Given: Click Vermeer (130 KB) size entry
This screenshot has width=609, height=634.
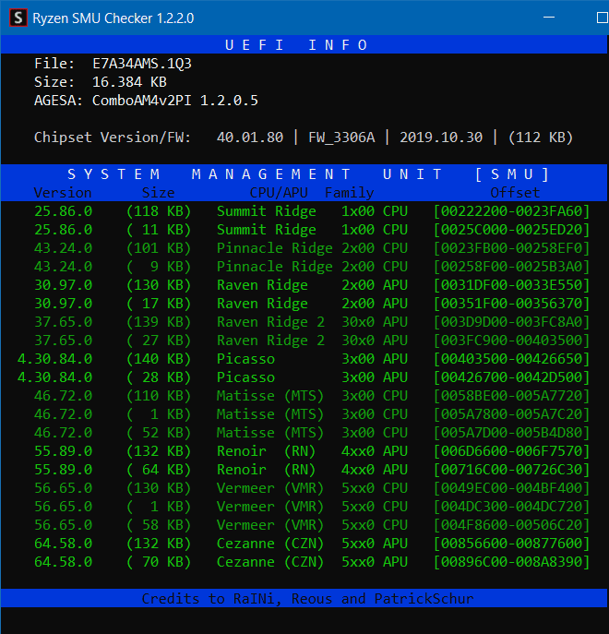Looking at the screenshot, I should [x=159, y=488].
